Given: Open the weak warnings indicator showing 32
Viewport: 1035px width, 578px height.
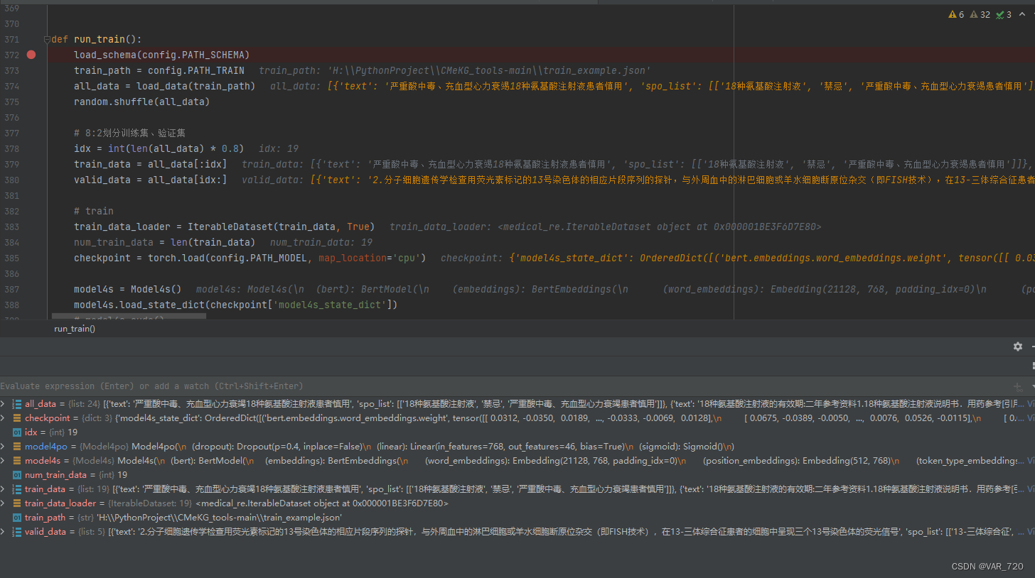Looking at the screenshot, I should click(x=980, y=15).
